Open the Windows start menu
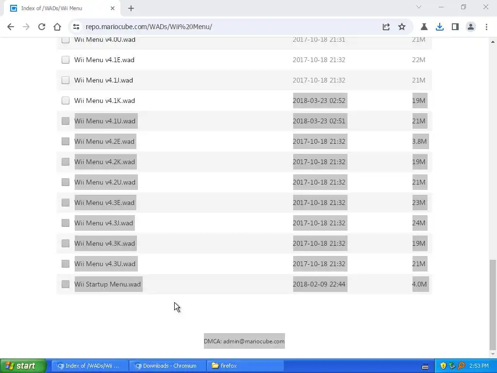This screenshot has width=497, height=373. pos(23,366)
